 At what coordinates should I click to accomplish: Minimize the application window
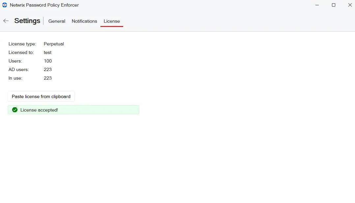tap(317, 5)
